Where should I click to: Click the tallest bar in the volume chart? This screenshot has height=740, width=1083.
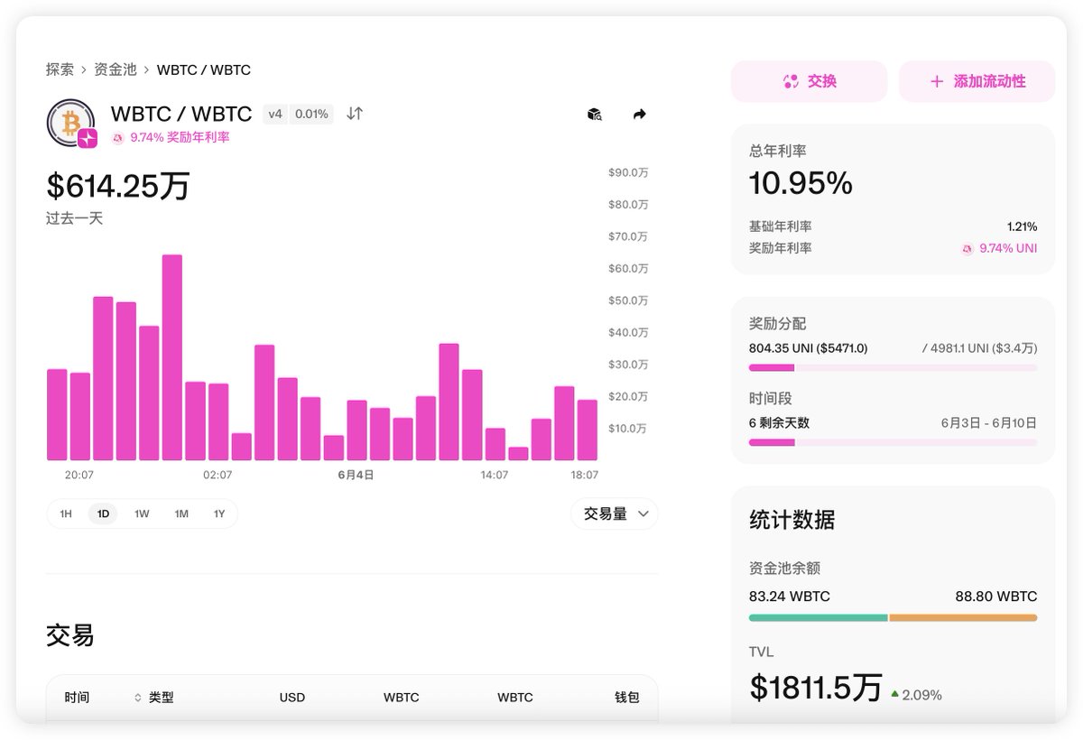click(x=172, y=357)
